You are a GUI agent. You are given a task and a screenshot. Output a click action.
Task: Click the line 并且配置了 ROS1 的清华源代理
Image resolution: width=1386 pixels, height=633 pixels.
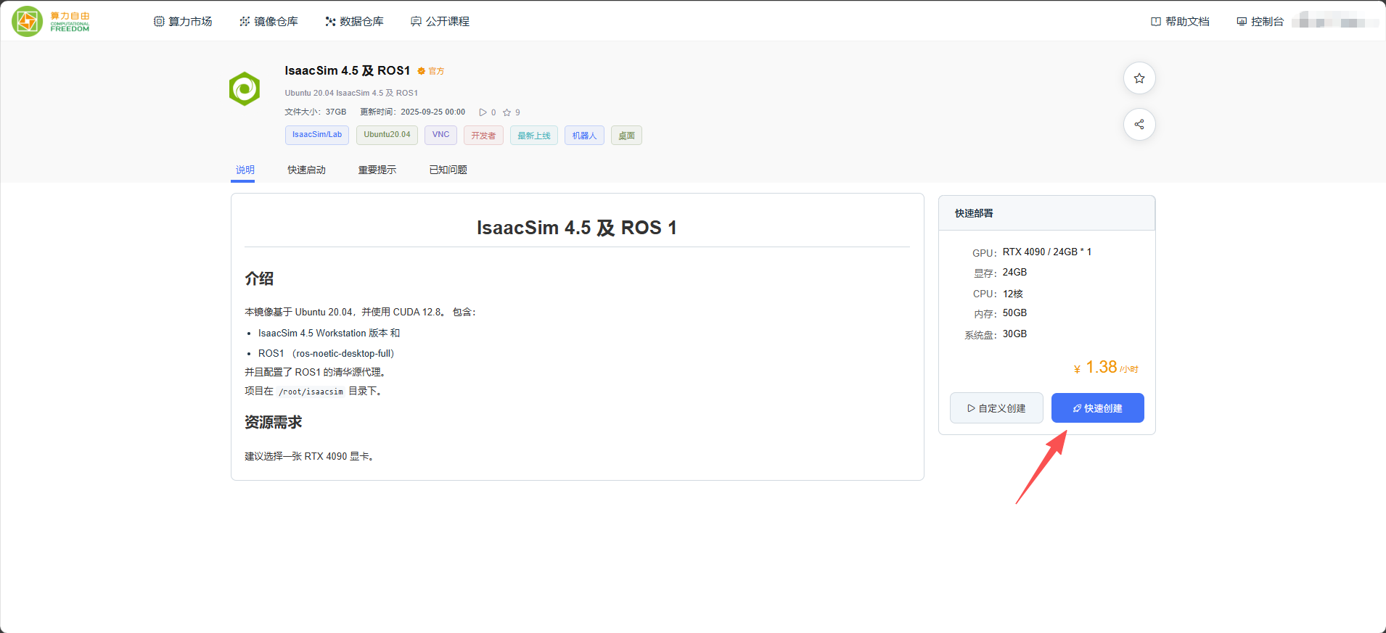click(316, 373)
